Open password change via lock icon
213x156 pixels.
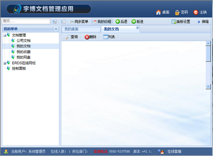click(x=177, y=12)
